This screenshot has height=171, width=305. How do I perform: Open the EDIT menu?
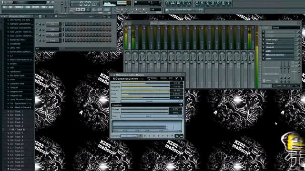pyautogui.click(x=10, y=7)
